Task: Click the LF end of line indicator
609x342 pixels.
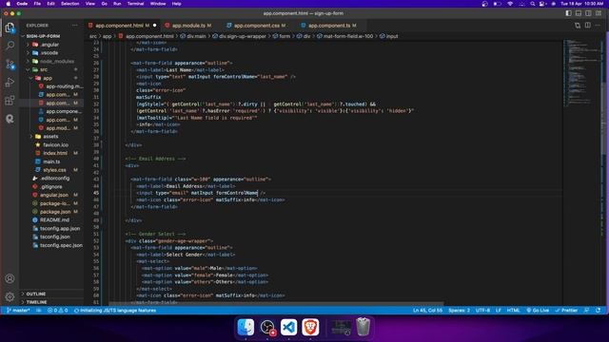Action: [499, 311]
